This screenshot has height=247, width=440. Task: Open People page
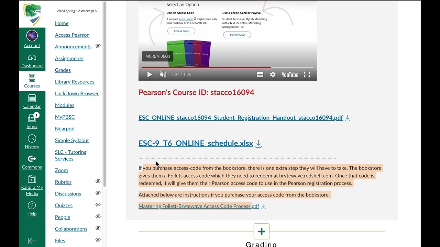[x=63, y=217]
